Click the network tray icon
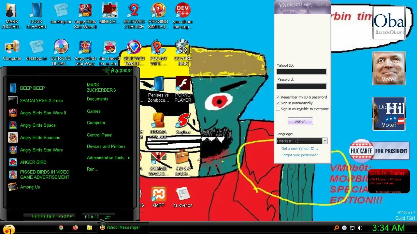Screen dimensions: 417x234 point(352,228)
